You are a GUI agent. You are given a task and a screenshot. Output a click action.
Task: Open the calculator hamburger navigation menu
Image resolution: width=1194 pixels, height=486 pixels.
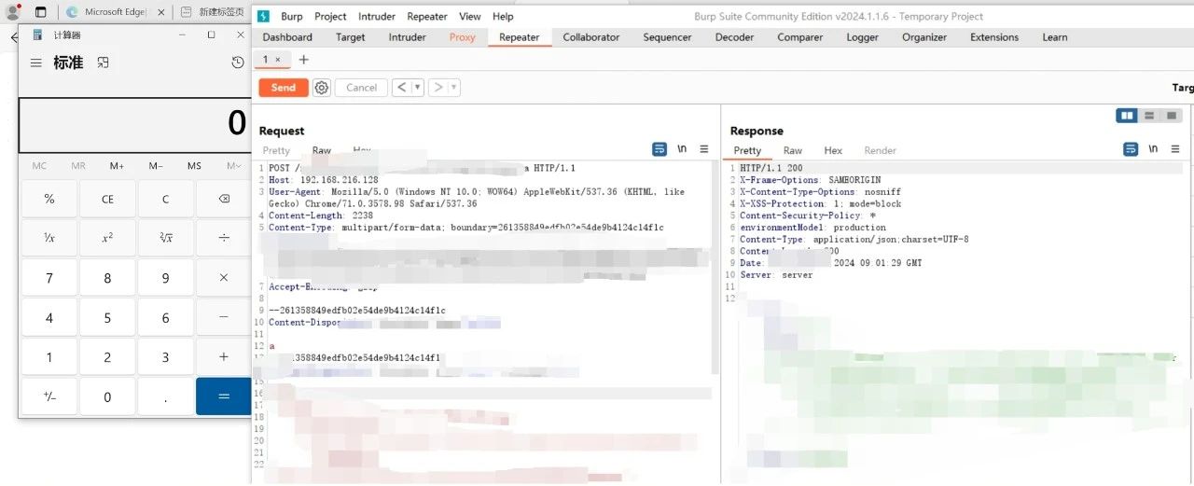coord(35,62)
